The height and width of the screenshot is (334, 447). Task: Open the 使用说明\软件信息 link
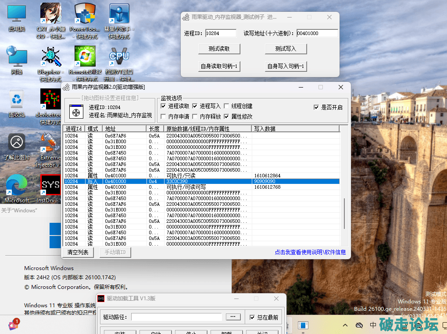click(310, 252)
